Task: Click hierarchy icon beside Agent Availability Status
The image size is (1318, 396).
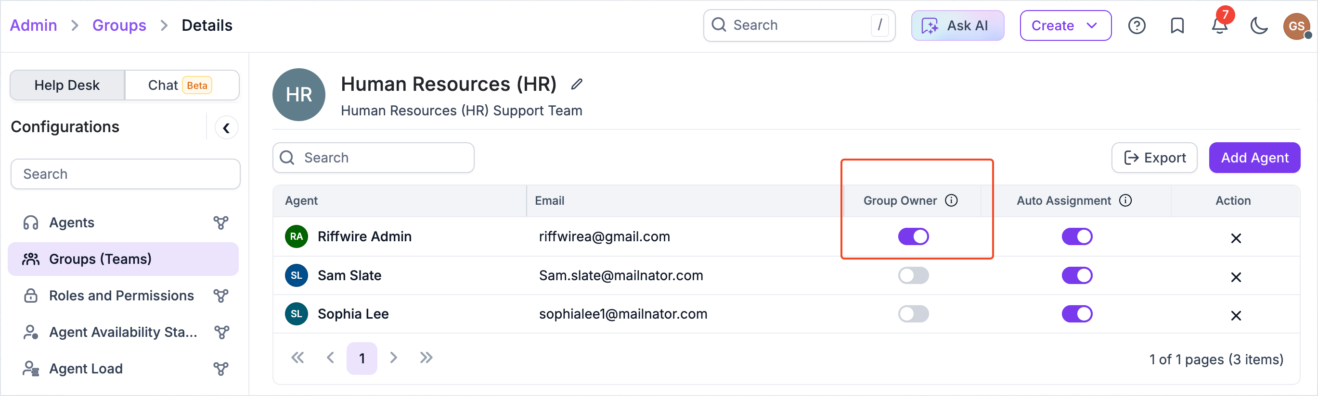Action: [x=220, y=333]
